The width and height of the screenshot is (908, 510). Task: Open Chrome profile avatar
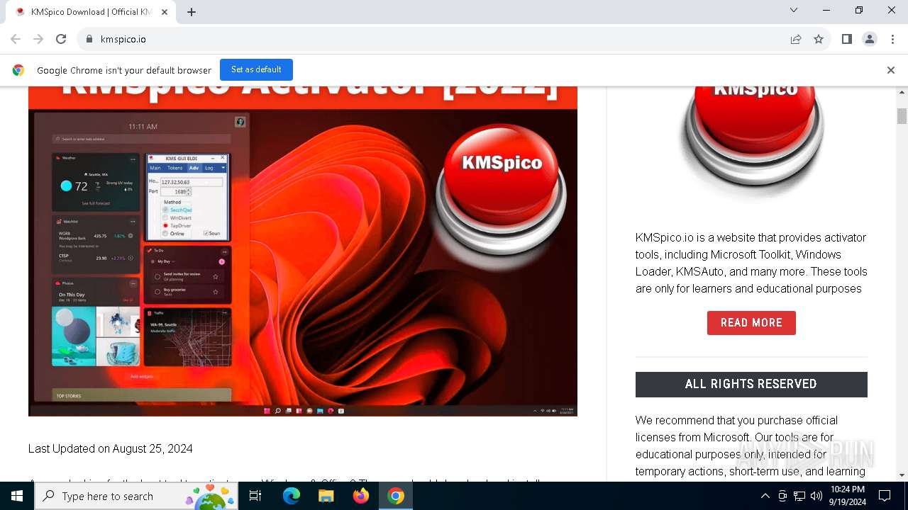click(x=869, y=39)
